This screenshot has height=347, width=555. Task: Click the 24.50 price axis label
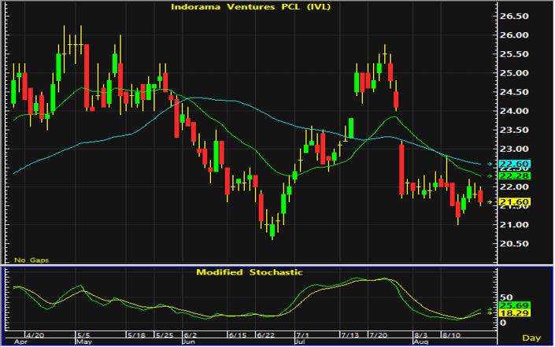[x=514, y=92]
